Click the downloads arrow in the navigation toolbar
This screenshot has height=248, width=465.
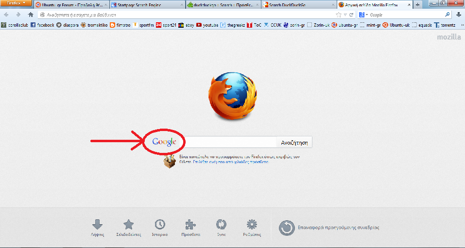click(458, 15)
